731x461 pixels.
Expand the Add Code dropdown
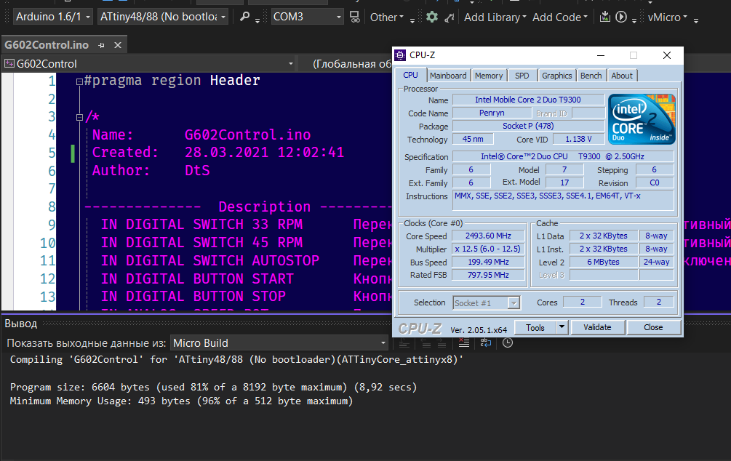coord(560,17)
